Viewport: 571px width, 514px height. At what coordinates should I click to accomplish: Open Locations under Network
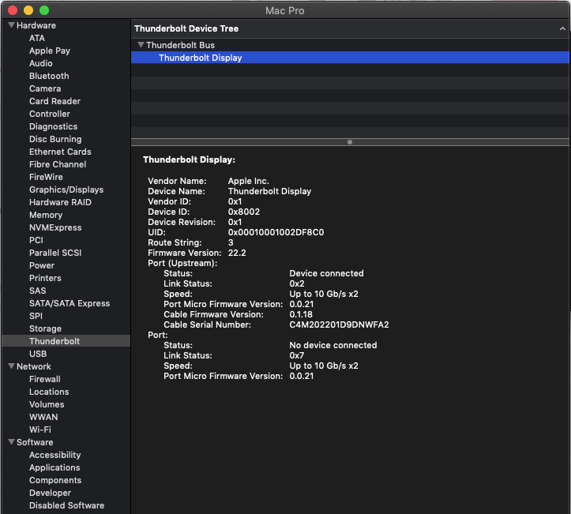coord(49,392)
